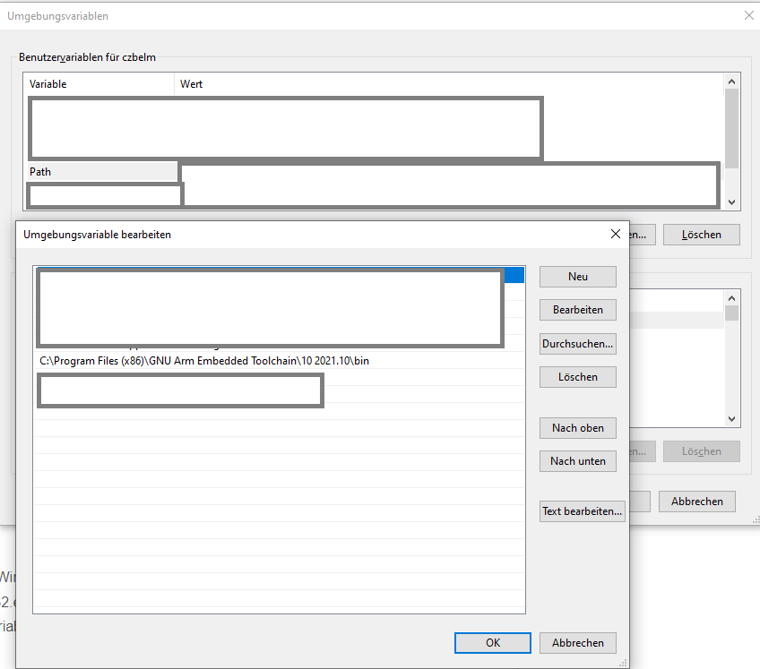This screenshot has height=669, width=760.
Task: Click Abbrechen in the background dialog
Action: [696, 501]
